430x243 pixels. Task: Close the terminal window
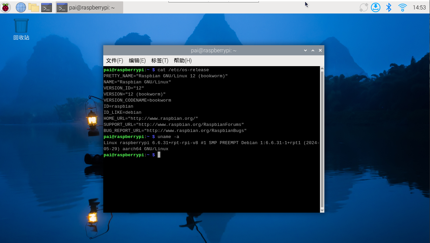coord(320,50)
